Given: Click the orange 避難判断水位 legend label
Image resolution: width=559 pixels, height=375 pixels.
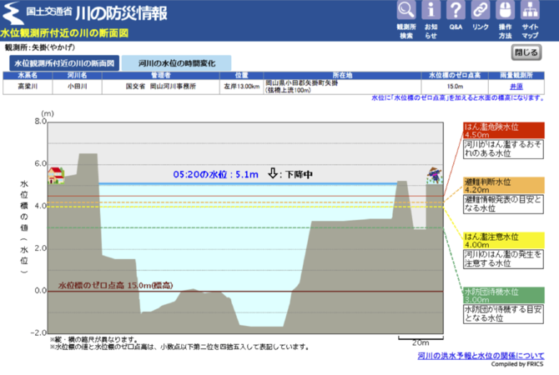Looking at the screenshot, I should click(x=504, y=185).
